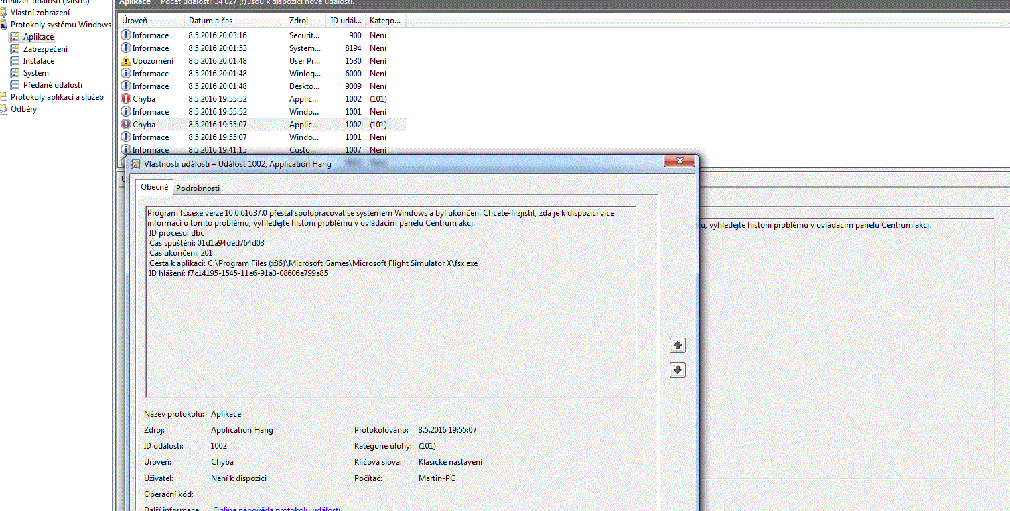The height and width of the screenshot is (511, 1010).
Task: Click event ID 9009 cell
Action: 353,86
